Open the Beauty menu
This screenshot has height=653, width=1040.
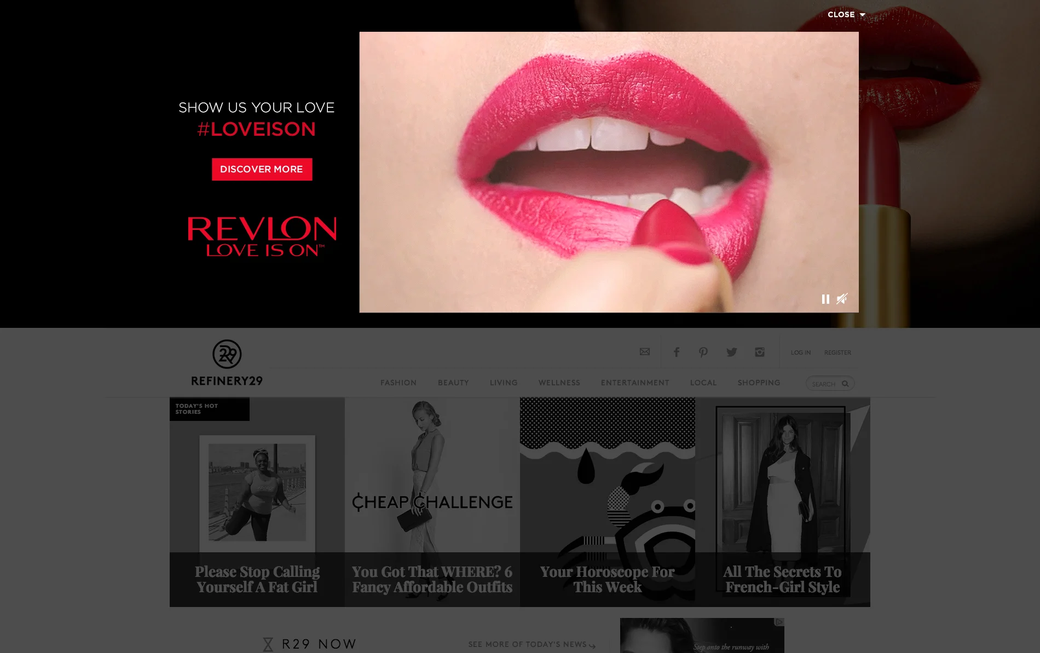pos(453,383)
